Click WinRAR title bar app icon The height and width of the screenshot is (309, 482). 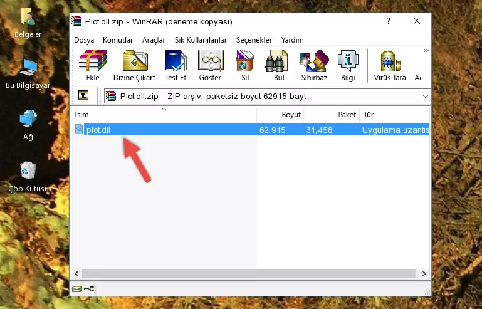[77, 21]
